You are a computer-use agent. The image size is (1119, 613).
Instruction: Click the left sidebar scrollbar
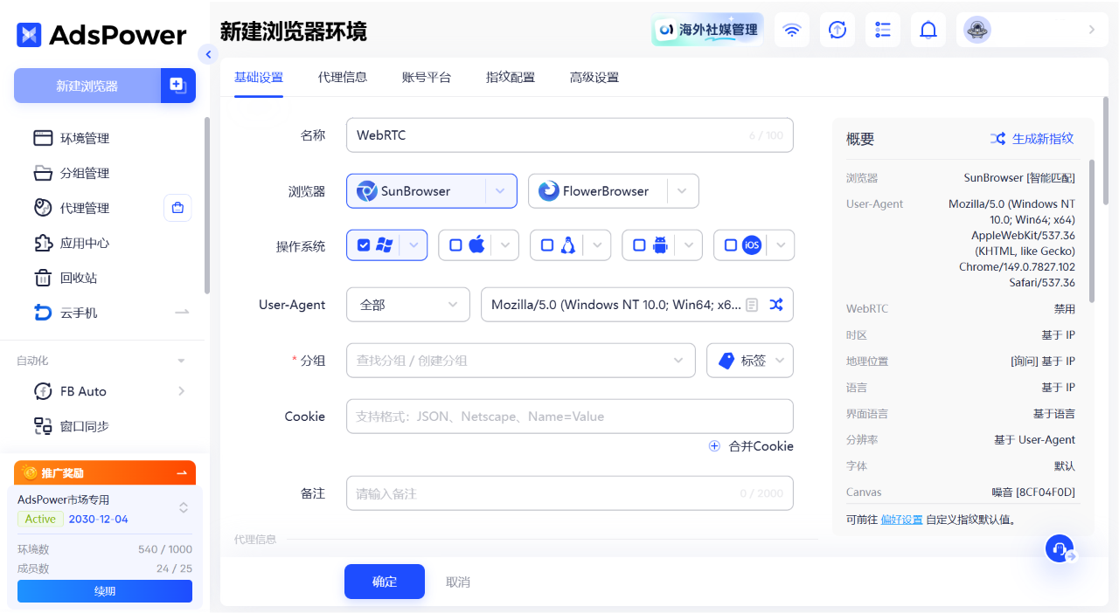(x=207, y=205)
